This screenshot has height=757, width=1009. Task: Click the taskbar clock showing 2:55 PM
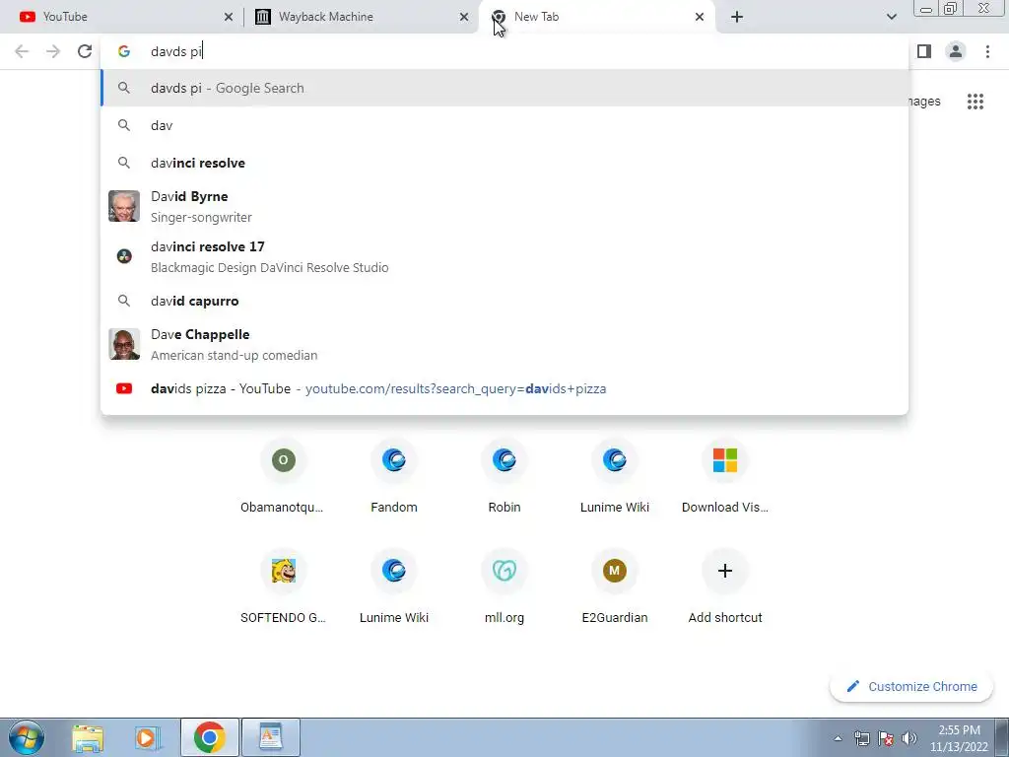[959, 738]
